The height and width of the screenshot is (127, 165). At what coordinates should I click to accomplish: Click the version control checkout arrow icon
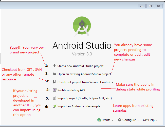54,82
